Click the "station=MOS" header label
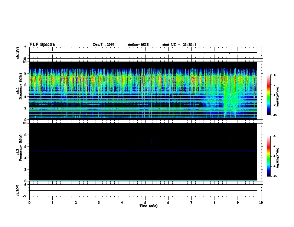 click(x=138, y=45)
